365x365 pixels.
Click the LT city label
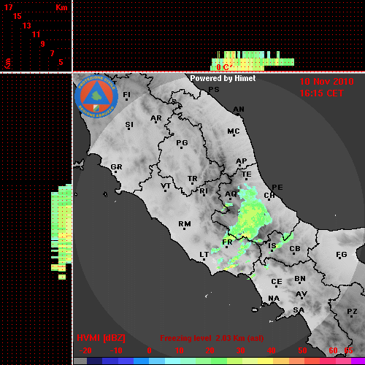204,254
